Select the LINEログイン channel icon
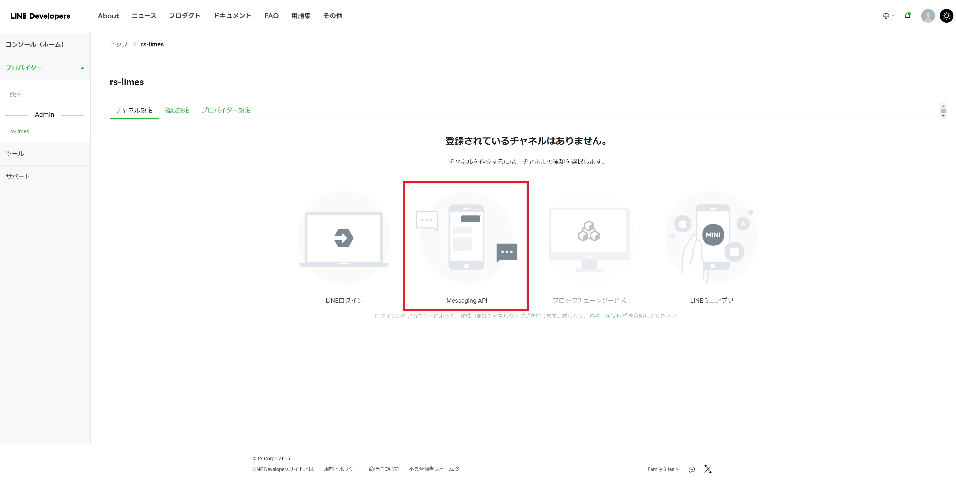The height and width of the screenshot is (482, 956). pyautogui.click(x=344, y=238)
